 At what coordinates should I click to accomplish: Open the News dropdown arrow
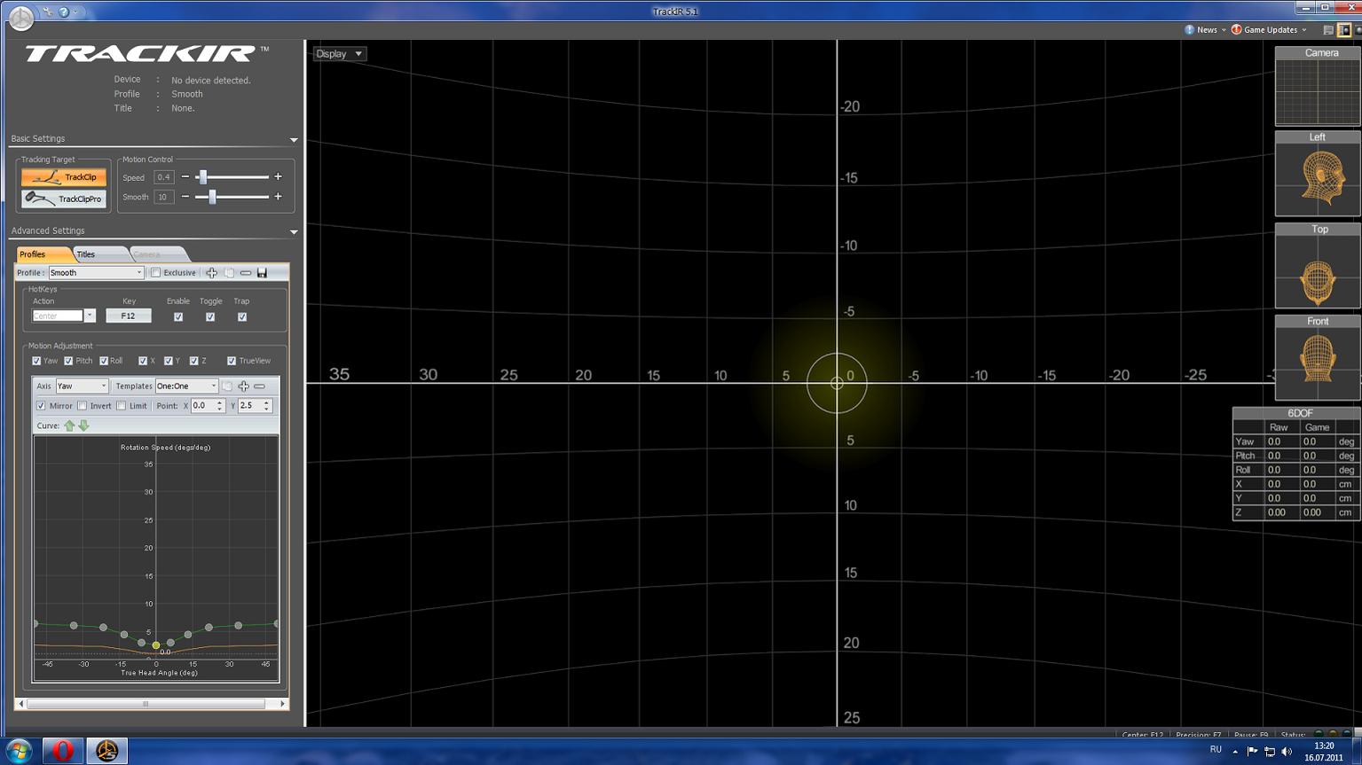[1224, 30]
